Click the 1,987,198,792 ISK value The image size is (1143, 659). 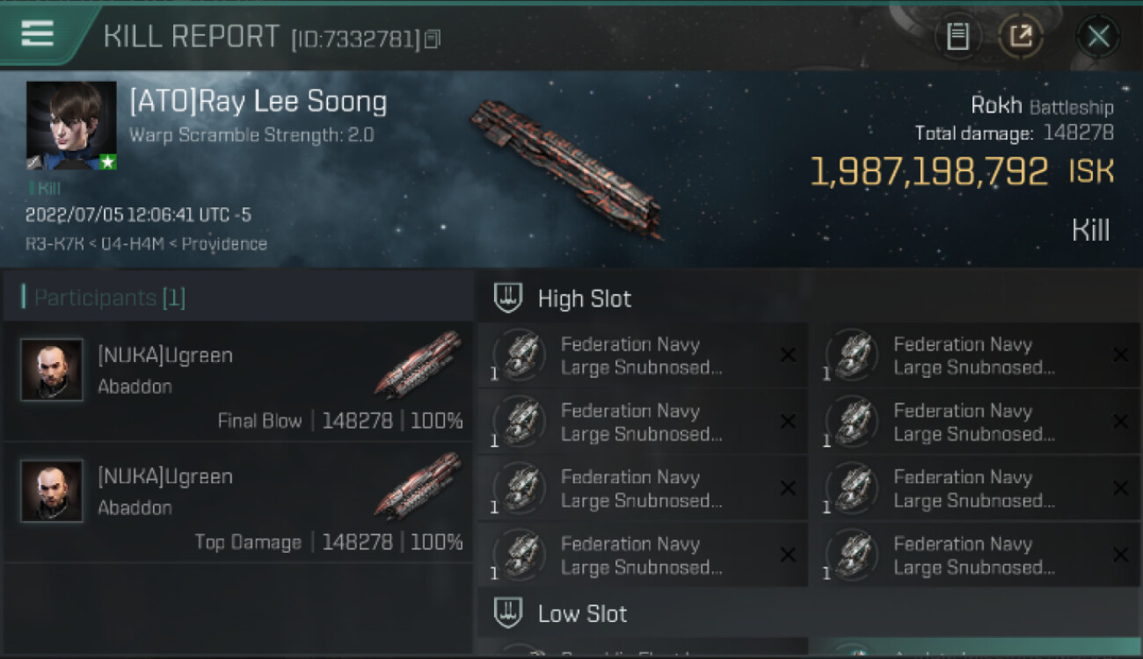928,172
